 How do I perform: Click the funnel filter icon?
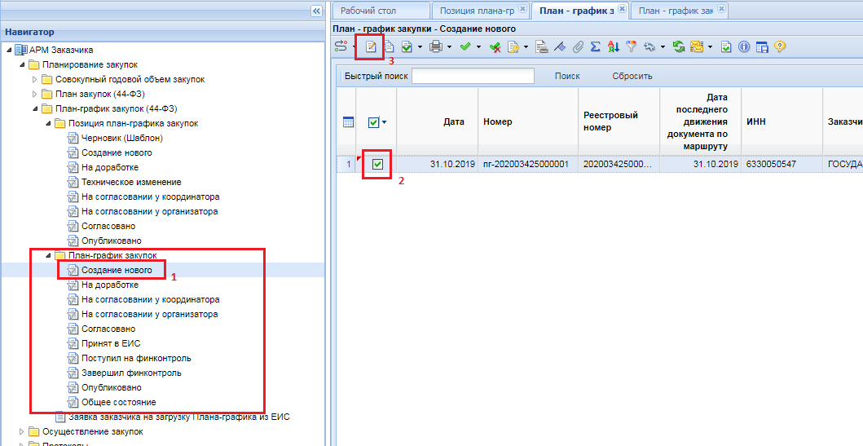click(x=630, y=47)
